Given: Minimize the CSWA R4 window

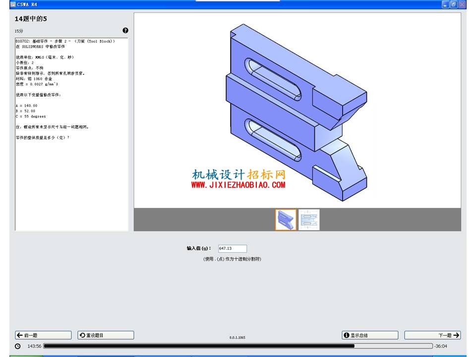Looking at the screenshot, I should point(445,4).
